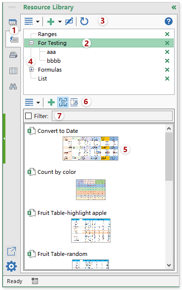Click the Count by color thumbnail preview

pos(91,190)
